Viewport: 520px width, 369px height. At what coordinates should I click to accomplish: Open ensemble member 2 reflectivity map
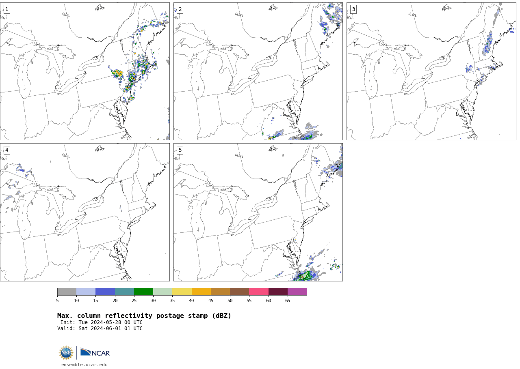(258, 71)
